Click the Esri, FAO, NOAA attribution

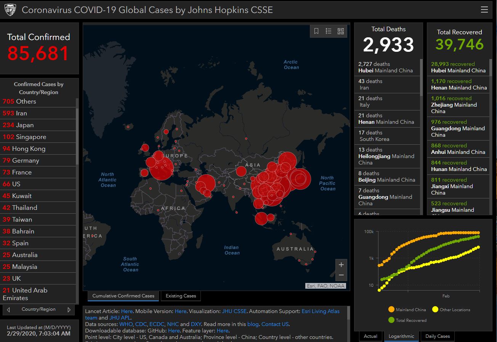(326, 286)
